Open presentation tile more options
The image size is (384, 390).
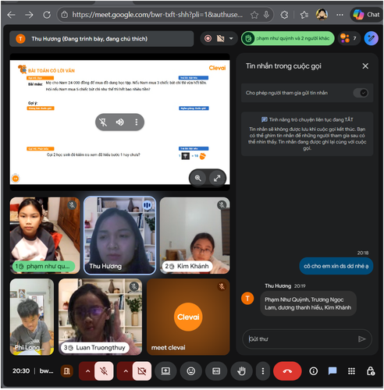pos(137,122)
